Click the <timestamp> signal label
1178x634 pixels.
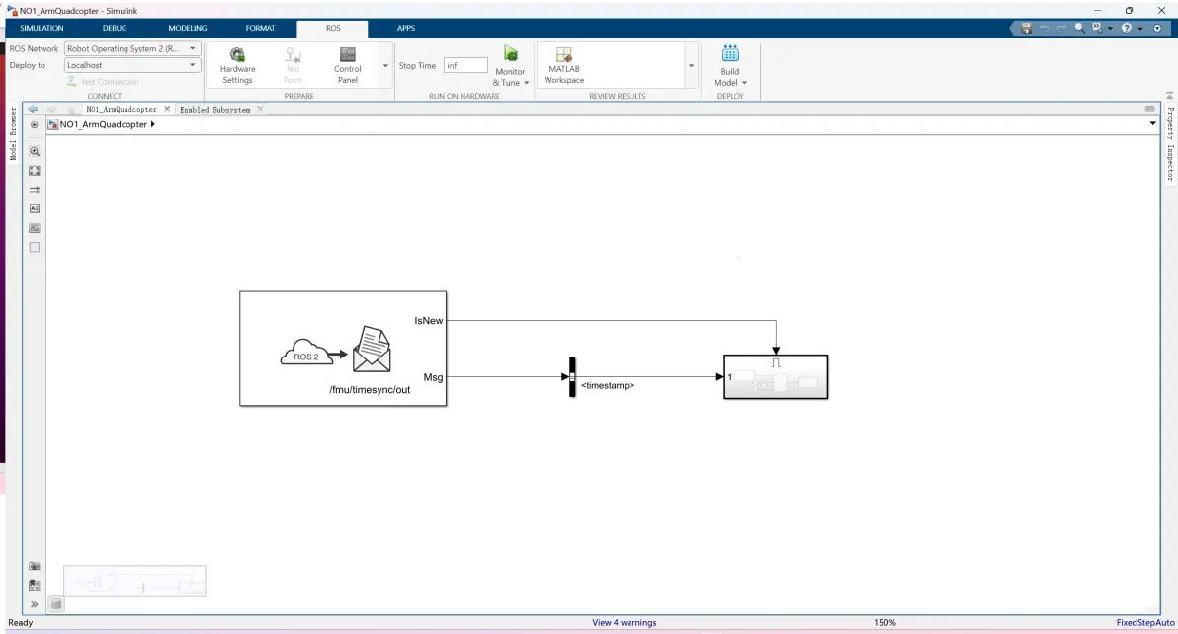tap(608, 386)
